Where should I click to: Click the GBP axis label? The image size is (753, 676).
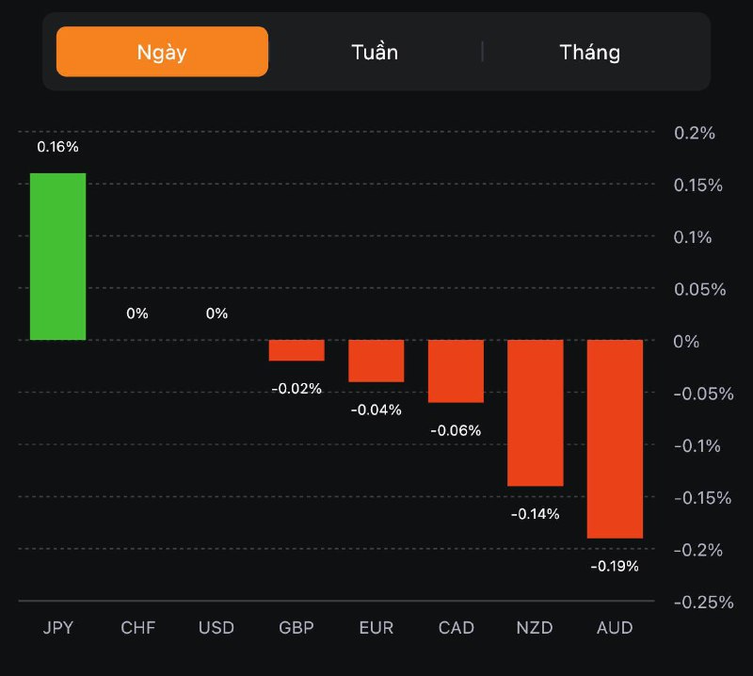pyautogui.click(x=296, y=628)
